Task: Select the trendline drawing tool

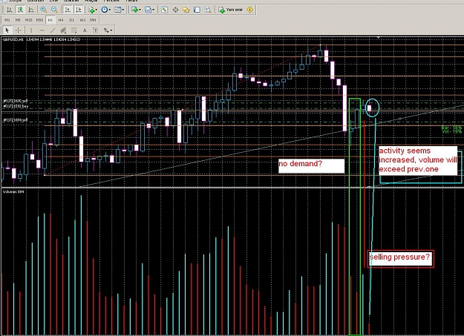Action: pyautogui.click(x=53, y=30)
